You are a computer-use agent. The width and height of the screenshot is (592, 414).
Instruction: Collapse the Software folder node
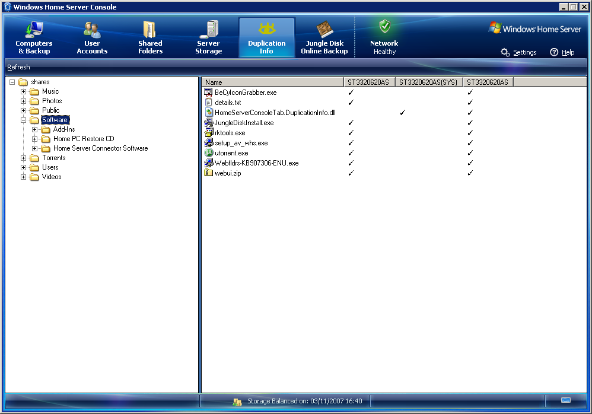[23, 120]
